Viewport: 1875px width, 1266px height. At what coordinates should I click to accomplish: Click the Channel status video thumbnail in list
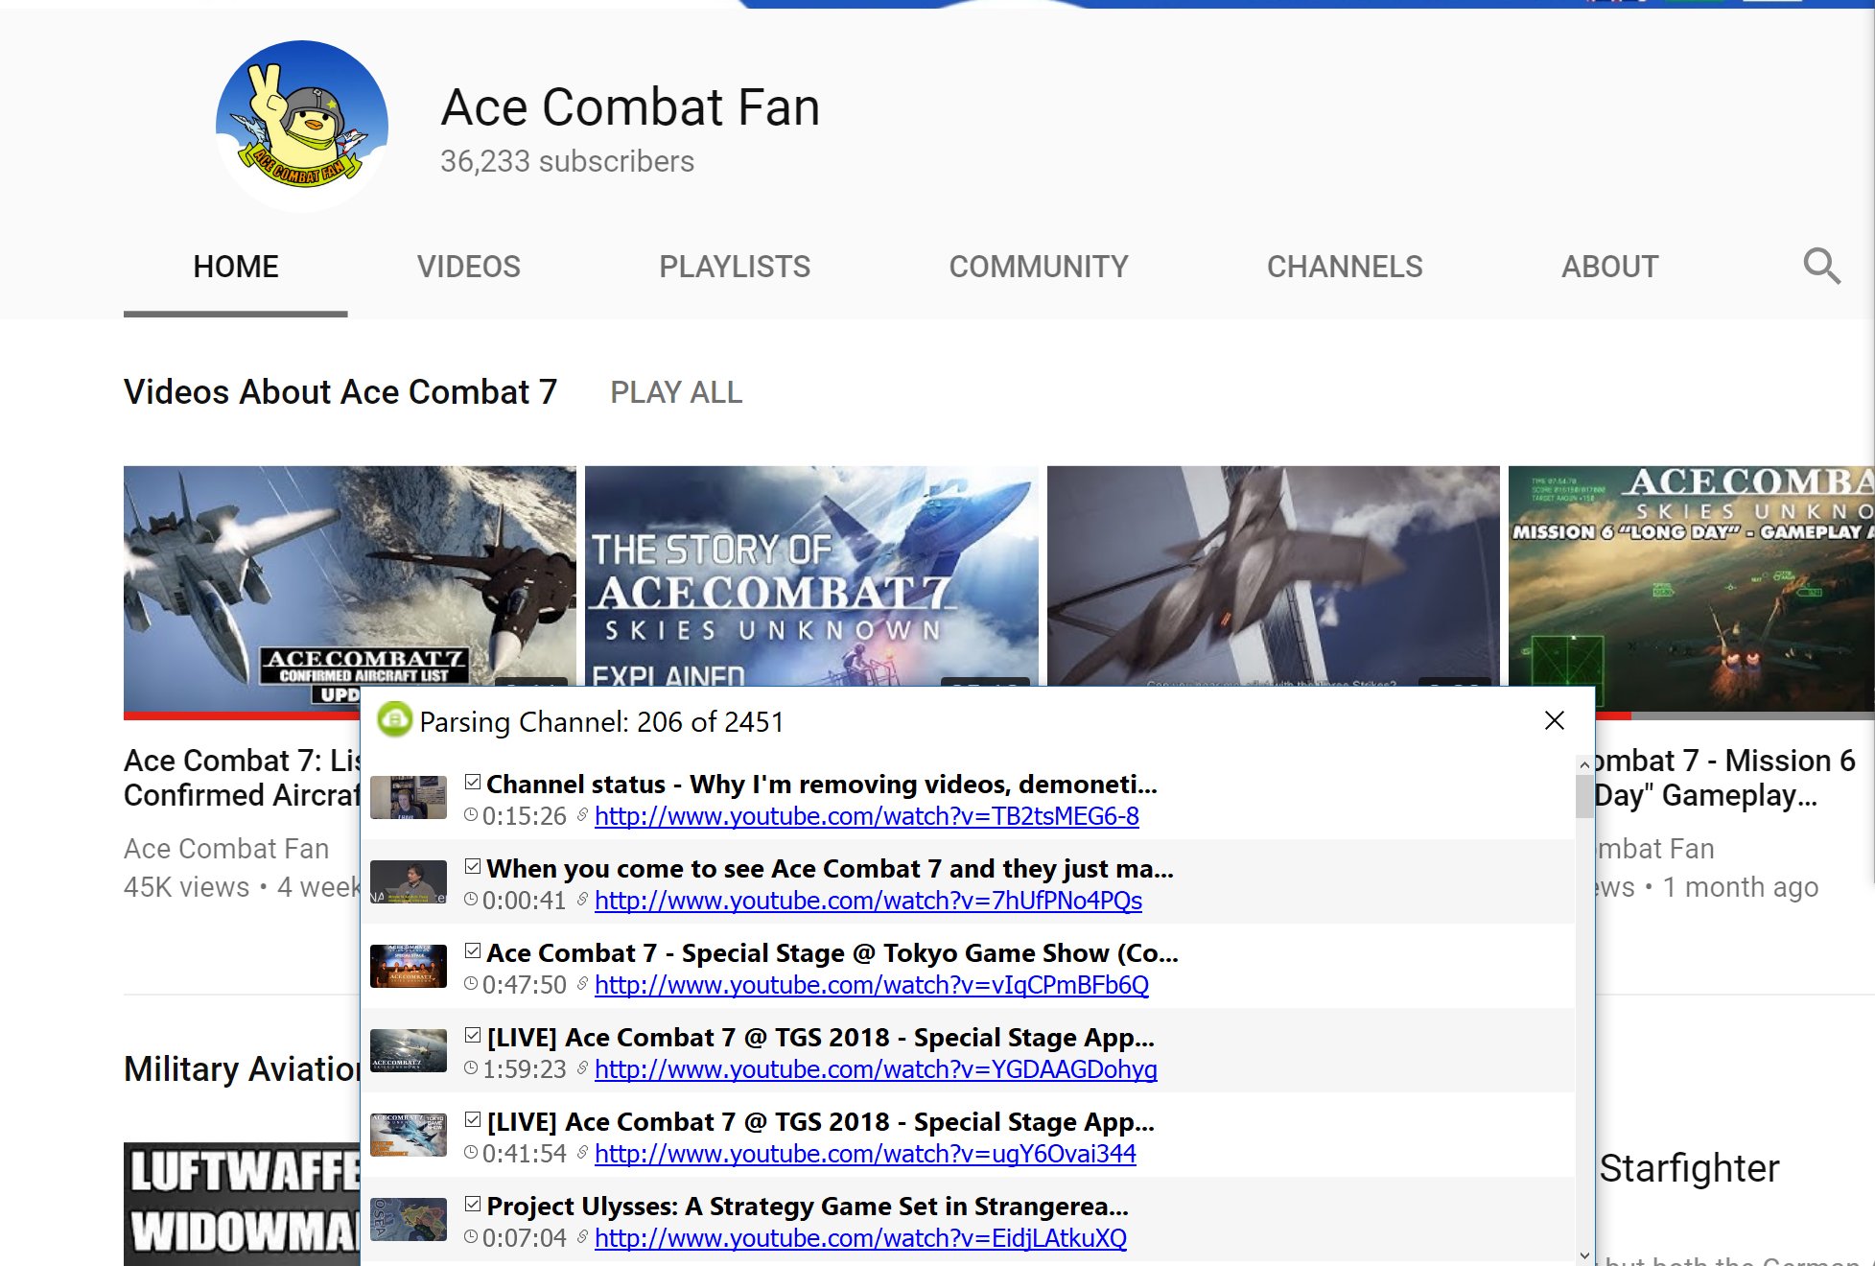point(409,798)
